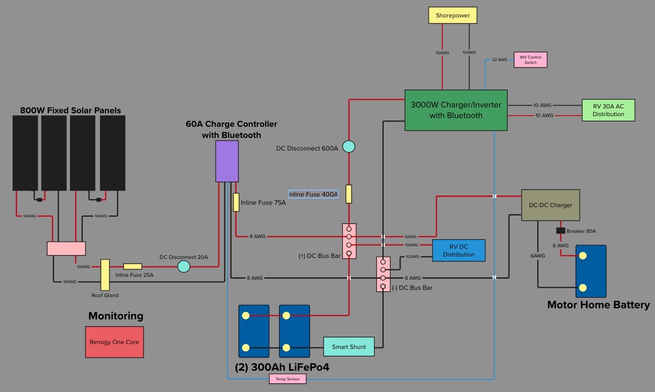655x392 pixels.
Task: Select the Inline Fuse 25A label
Action: coord(134,275)
